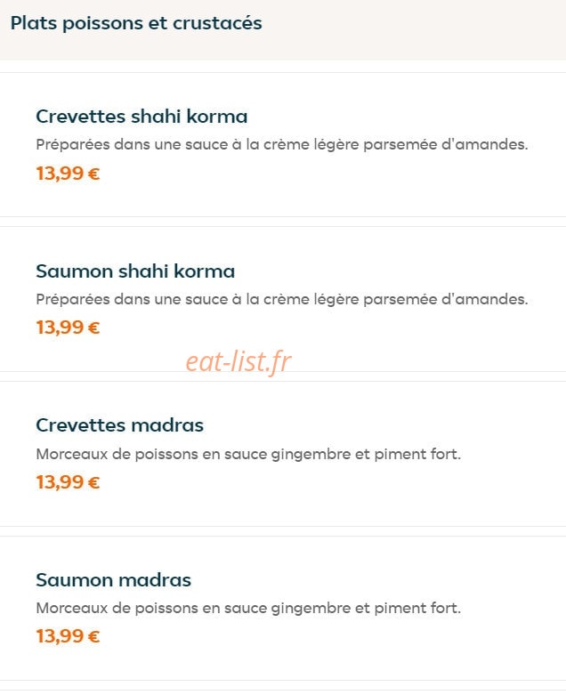Screen dimensions: 566x695
Task: Click the Crevettes madras 13,99 € price
Action: (x=68, y=482)
